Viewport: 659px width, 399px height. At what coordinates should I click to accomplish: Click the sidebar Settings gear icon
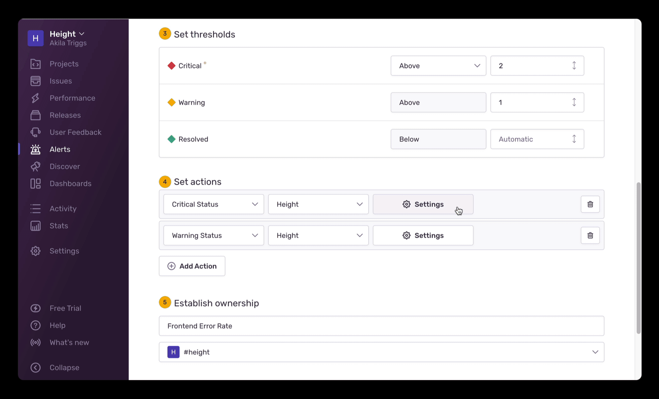pyautogui.click(x=36, y=251)
